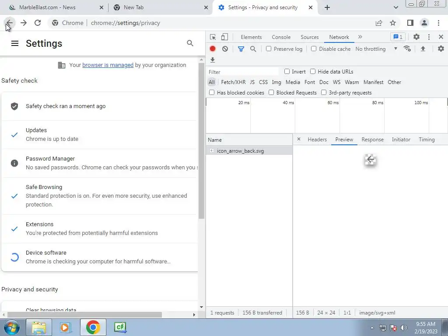Open issues counter badge
Image resolution: width=448 pixels, height=336 pixels.
398,37
